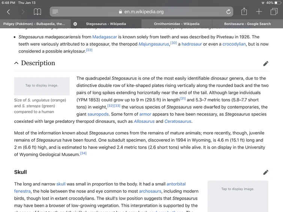Image resolution: width=283 pixels, height=212 pixels.
Task: Switch to Pidgey (Pokémon) Bulbapedia tab
Action: [35, 24]
